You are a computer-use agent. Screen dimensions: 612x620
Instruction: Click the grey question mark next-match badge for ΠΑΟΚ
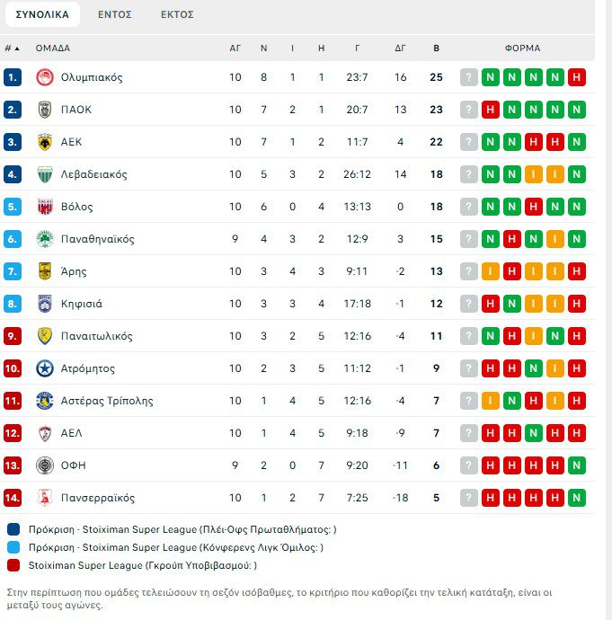(x=468, y=110)
